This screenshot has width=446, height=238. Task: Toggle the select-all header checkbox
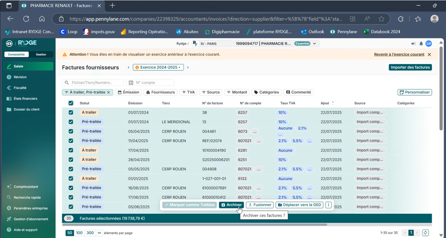click(x=71, y=104)
